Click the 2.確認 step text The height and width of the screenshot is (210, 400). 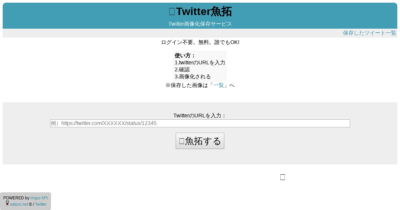[x=182, y=70]
